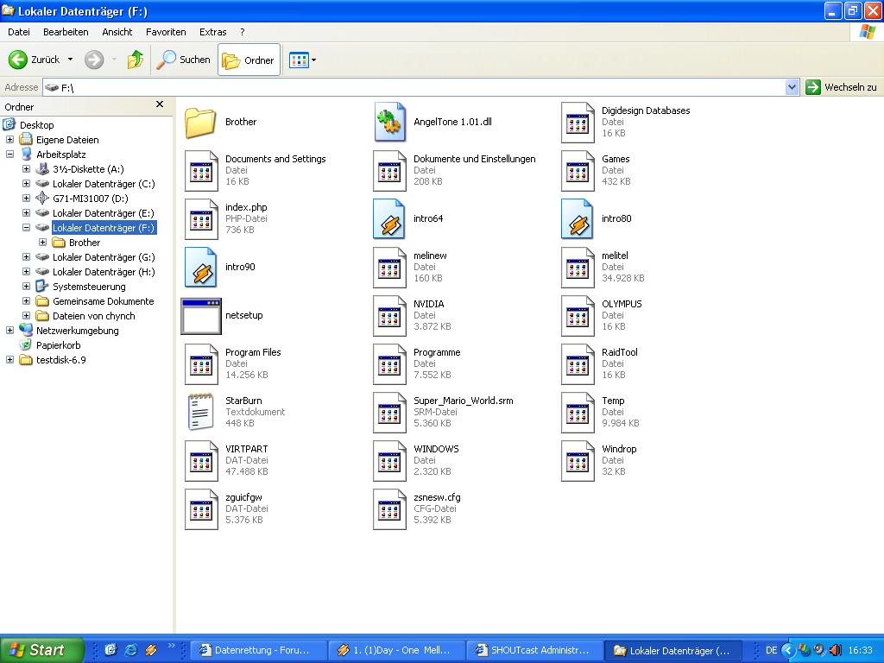
Task: Select the netsetup application icon
Action: point(201,316)
